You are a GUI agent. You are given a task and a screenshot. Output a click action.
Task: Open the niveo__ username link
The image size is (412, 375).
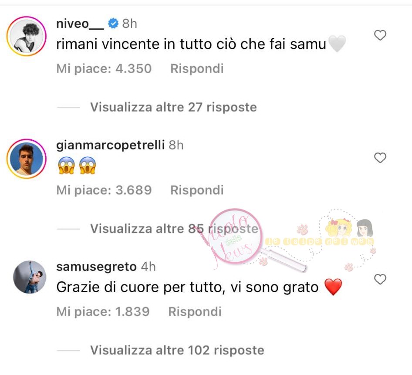click(80, 24)
